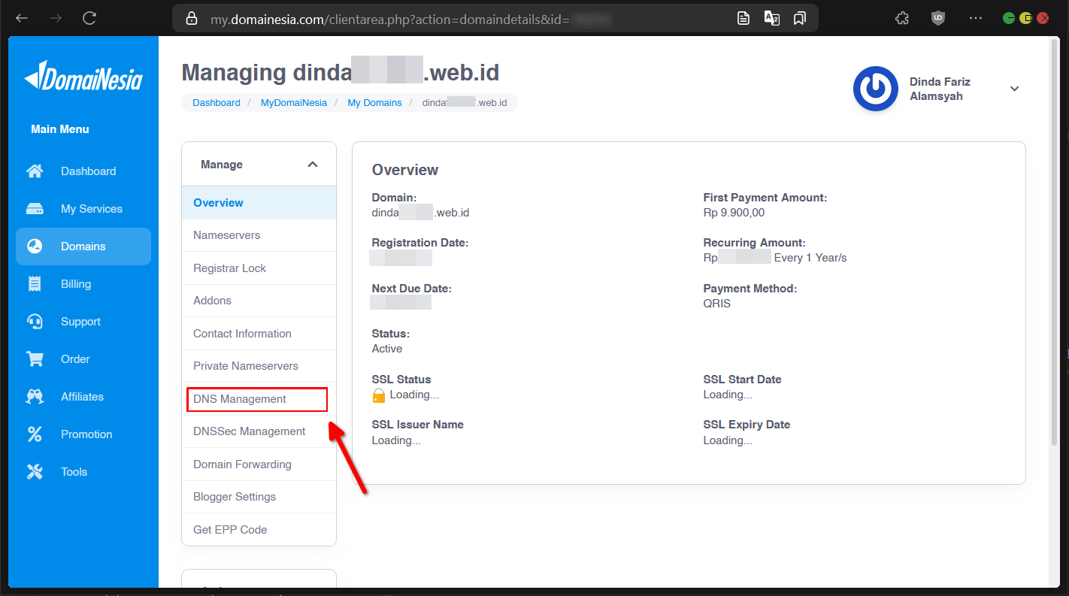Click the Dashboard home icon in sidebar
The image size is (1069, 596).
[x=35, y=171]
